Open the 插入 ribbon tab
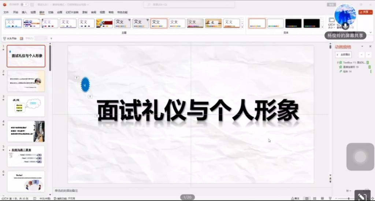375x201 pixels. click(24, 12)
